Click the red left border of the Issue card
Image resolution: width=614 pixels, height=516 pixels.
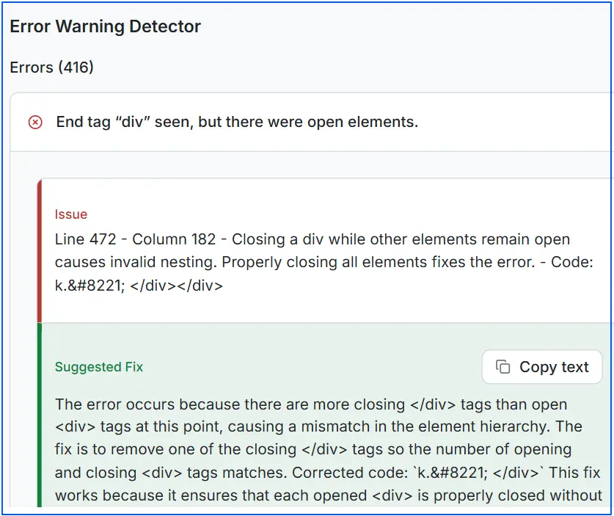tap(38, 250)
